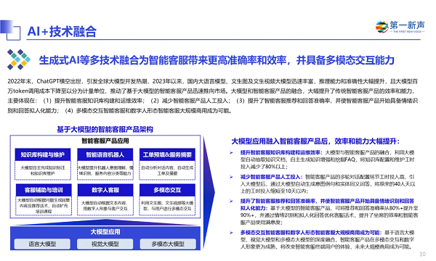436x261 pixels.
Task: Click the arrow bullet beside 提升了智能客服推荐
Action: tap(231, 201)
